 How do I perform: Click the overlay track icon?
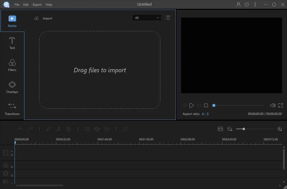(x=6, y=173)
